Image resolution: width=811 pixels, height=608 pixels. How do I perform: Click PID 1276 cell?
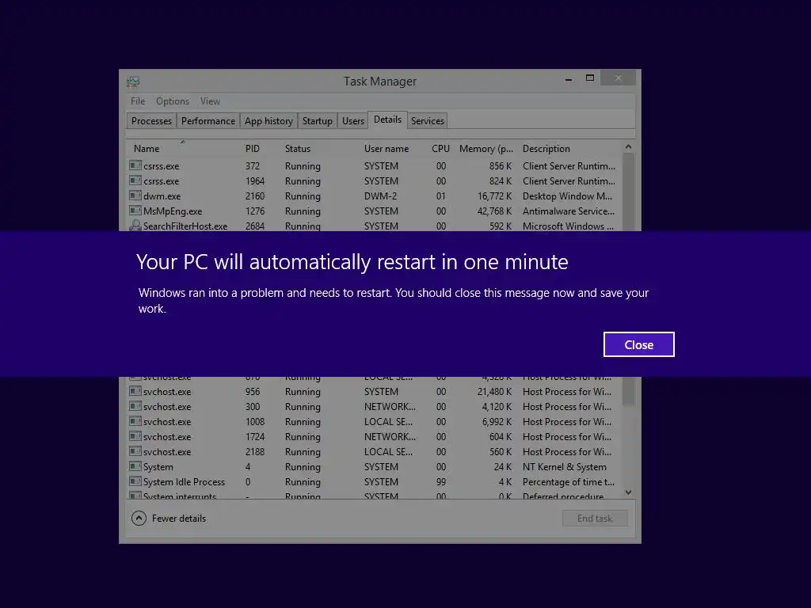(x=255, y=211)
